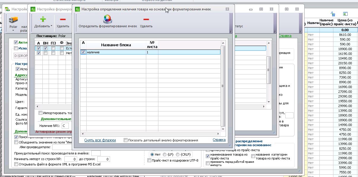Viewport: 358px width, 177px height.
Task: Click the sheet number cell '1'
Action: 152,52
